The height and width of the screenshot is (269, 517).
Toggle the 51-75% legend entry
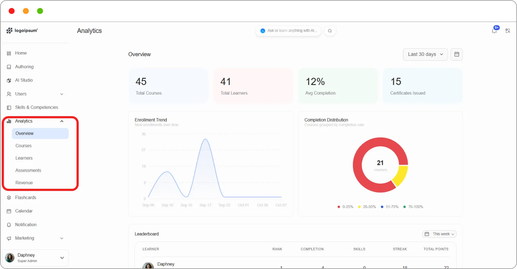coord(390,207)
